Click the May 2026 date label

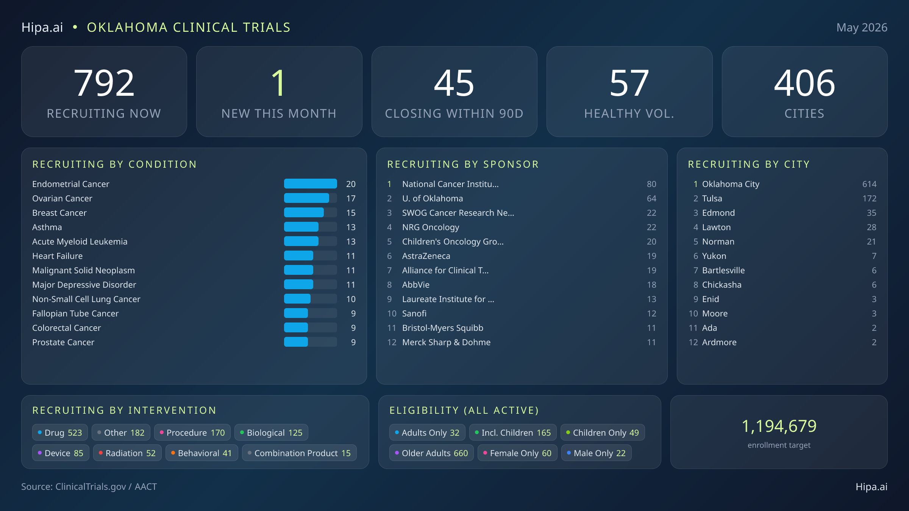coord(862,27)
